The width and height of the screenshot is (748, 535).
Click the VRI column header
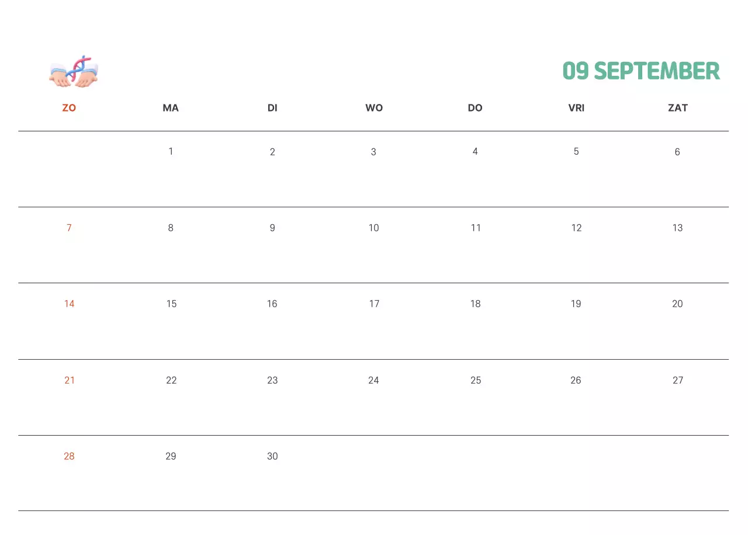[576, 108]
